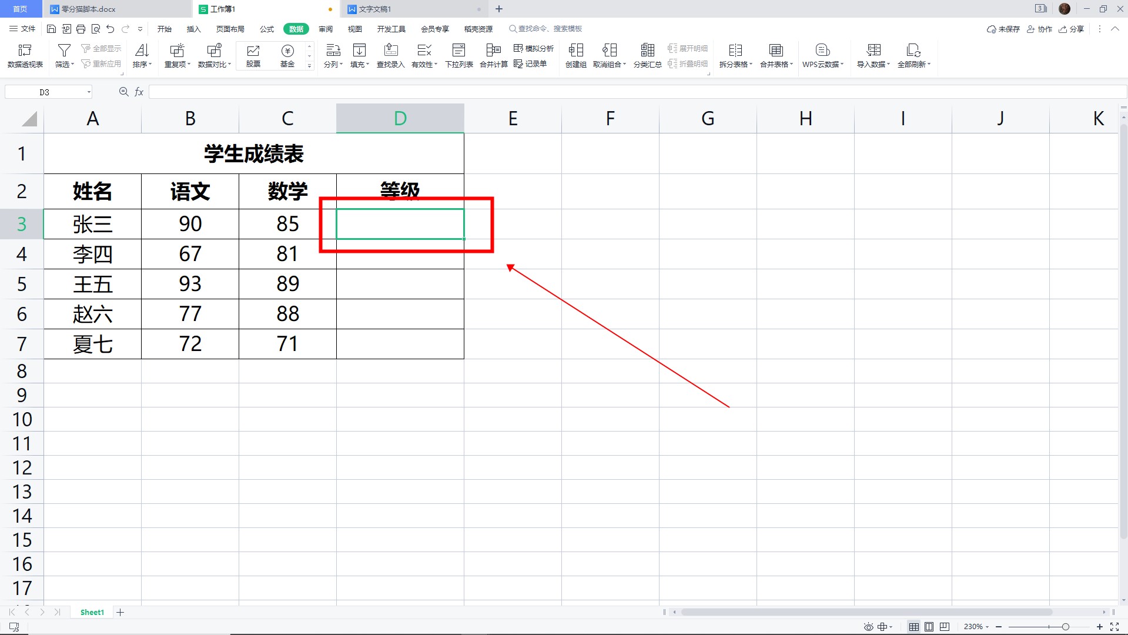Screen dimensions: 1128x635
Task: Switch to page break preview in status bar
Action: pyautogui.click(x=945, y=627)
